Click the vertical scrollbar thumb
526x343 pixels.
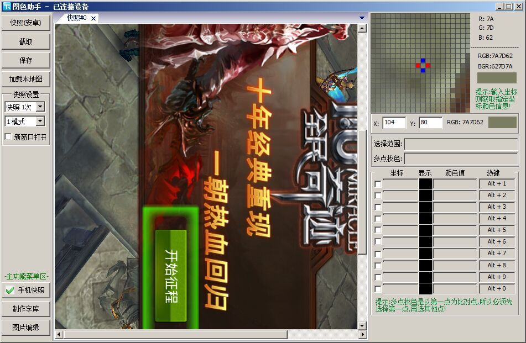pos(362,192)
